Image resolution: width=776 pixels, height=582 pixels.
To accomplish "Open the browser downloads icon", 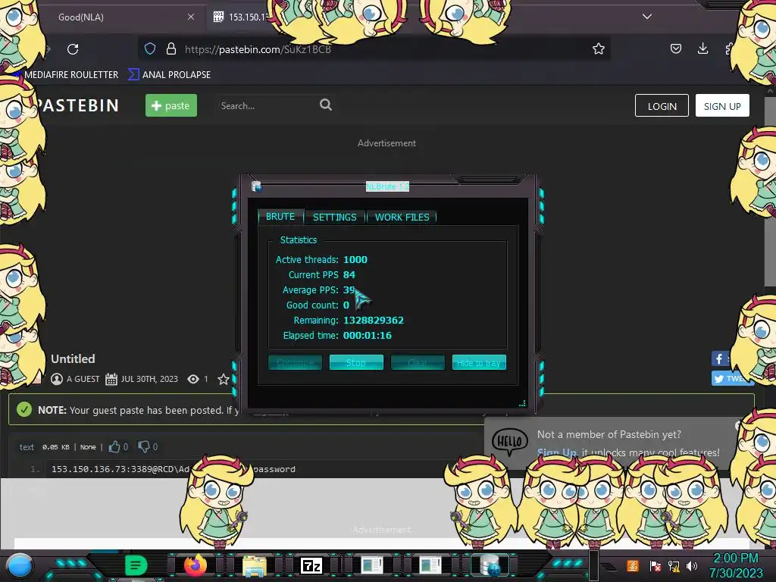I will (x=702, y=48).
